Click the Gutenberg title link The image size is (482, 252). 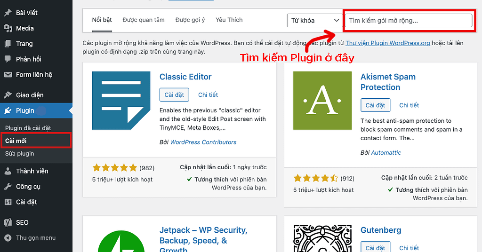pyautogui.click(x=381, y=230)
